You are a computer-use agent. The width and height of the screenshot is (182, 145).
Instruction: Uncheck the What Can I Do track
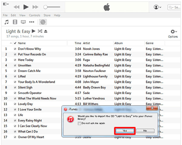[15, 132]
